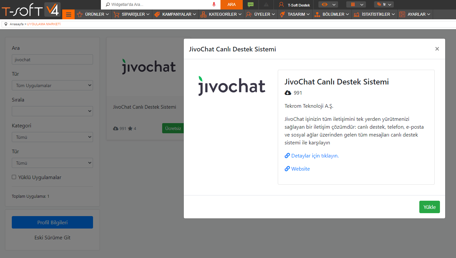Screen dimensions: 456x258
Task: Click the Ara field containing jivochat
Action: point(52,60)
